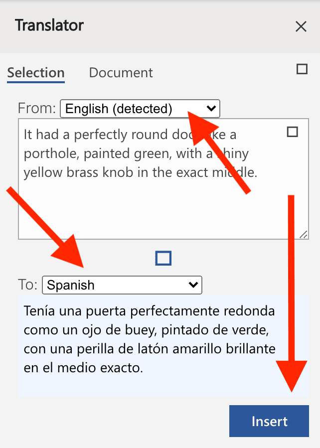Click the resize handle of the source text box
Viewport: 320px width, 448px height.
pyautogui.click(x=305, y=235)
